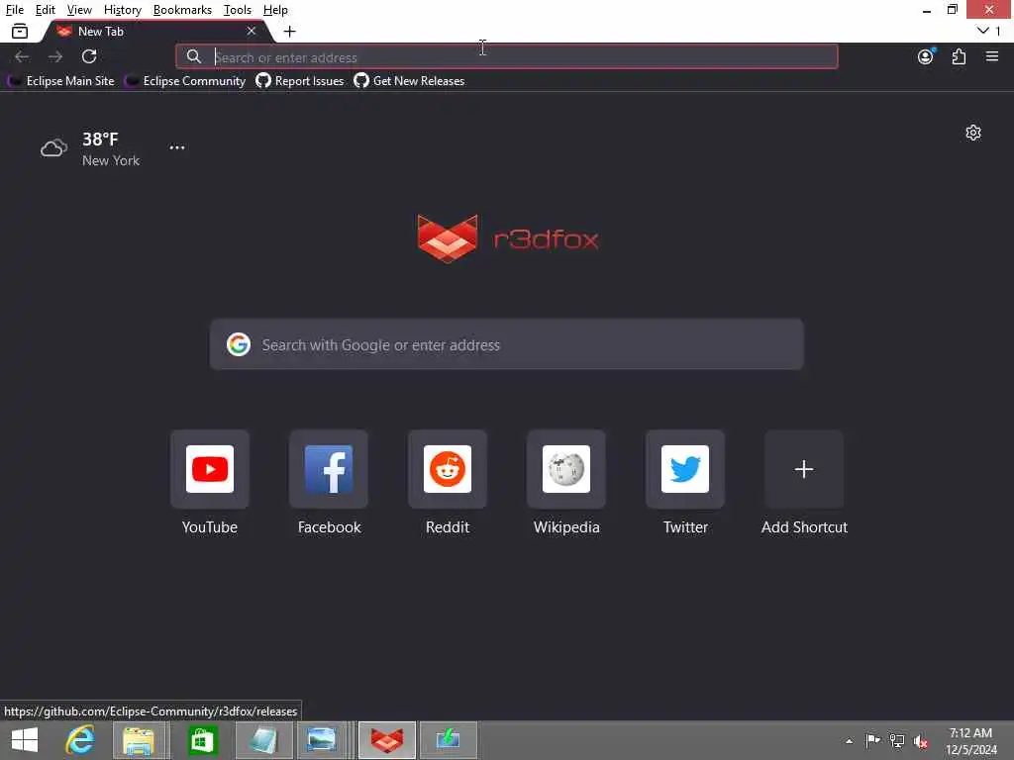Open the Bookmarks menu
This screenshot has height=760, width=1014.
coord(182,10)
